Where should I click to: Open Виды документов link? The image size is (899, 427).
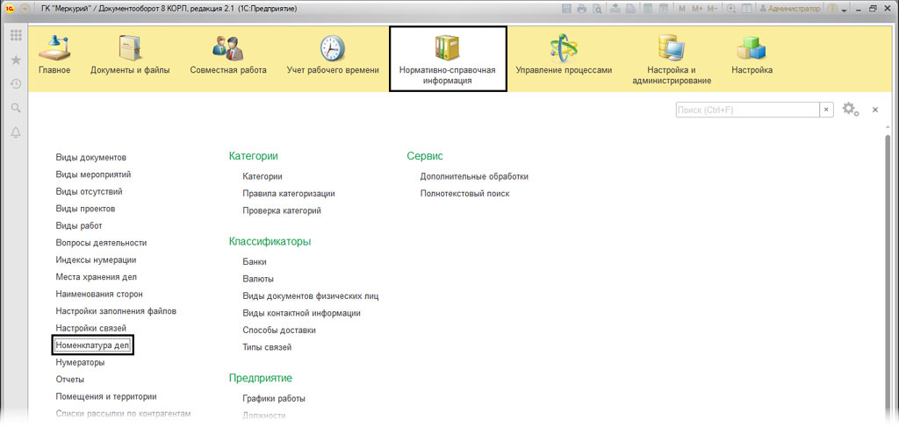90,157
